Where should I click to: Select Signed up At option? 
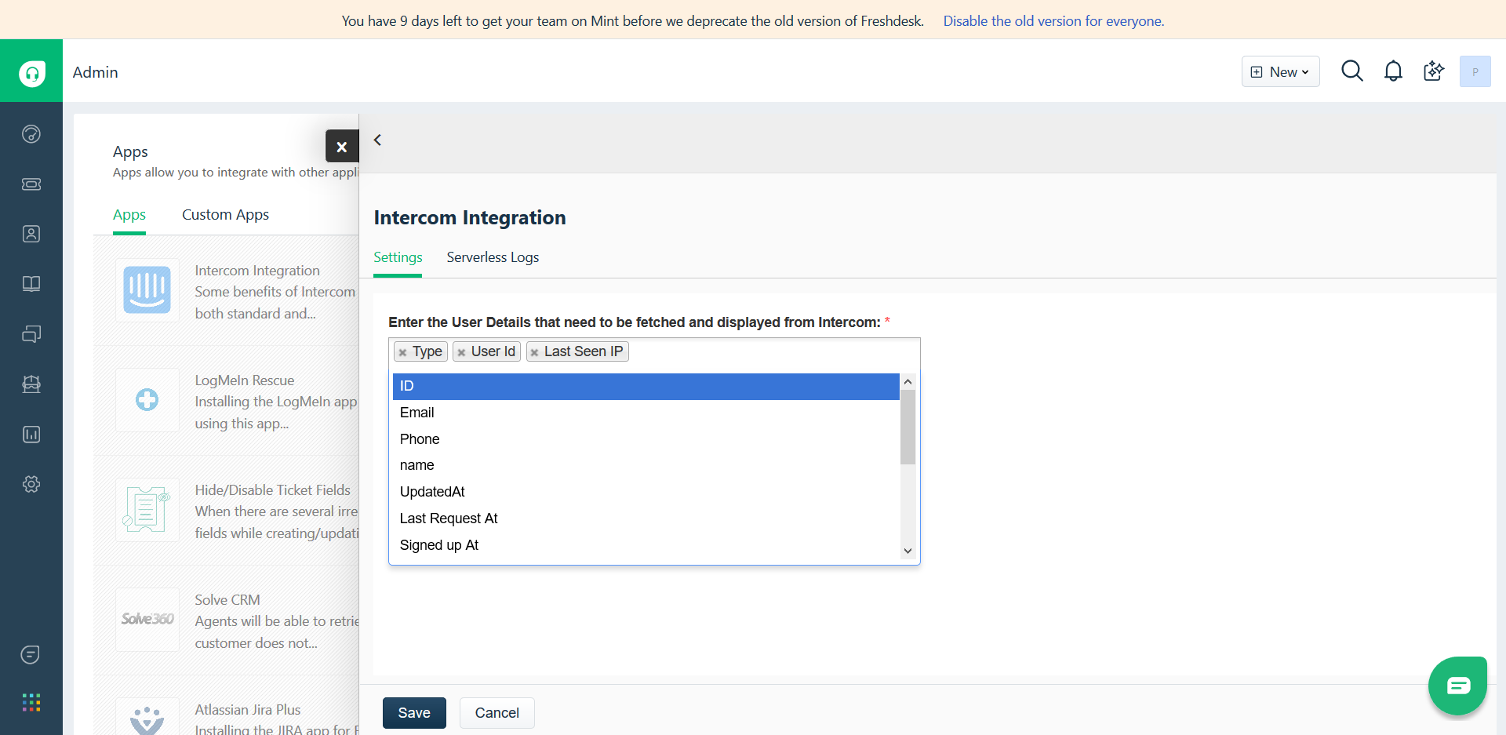coord(646,545)
